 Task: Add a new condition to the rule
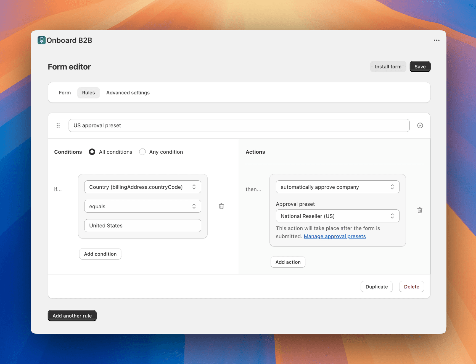[x=100, y=254]
